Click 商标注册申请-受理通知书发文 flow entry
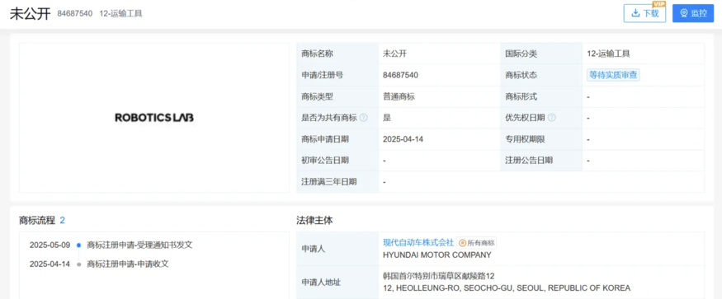Image resolution: width=722 pixels, height=299 pixels. pos(139,245)
